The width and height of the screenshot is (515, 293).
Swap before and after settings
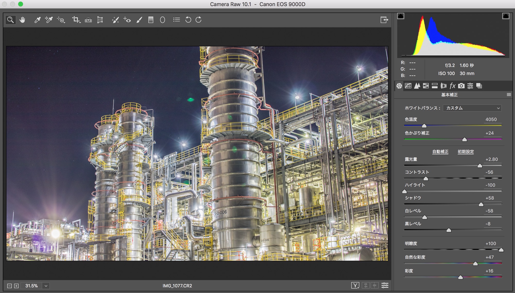(366, 285)
